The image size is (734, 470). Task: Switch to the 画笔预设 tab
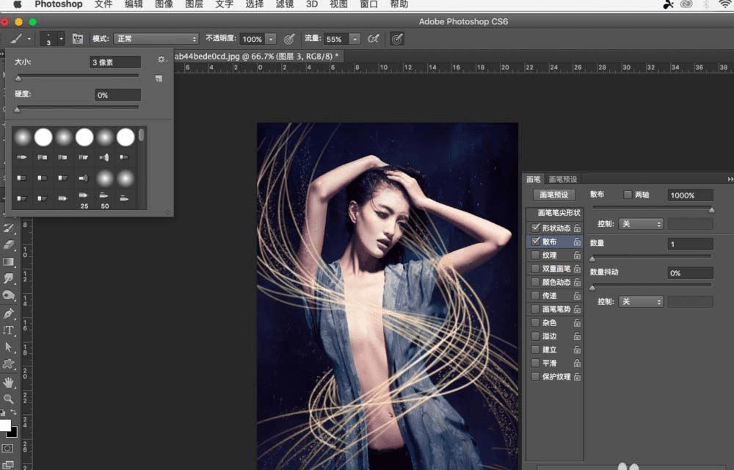pos(563,179)
